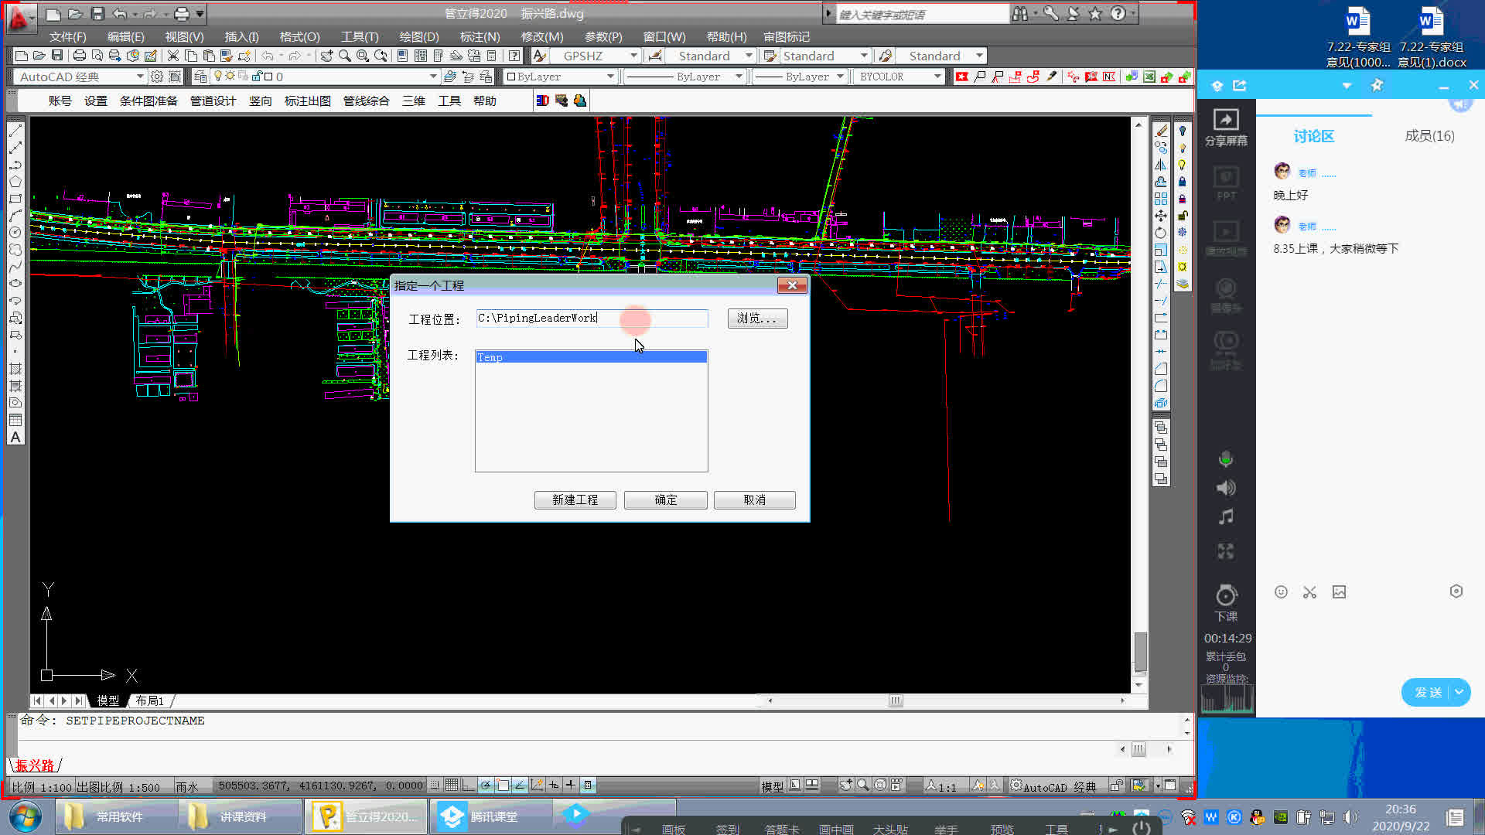
Task: Toggle polar tracking in status bar
Action: click(x=486, y=786)
